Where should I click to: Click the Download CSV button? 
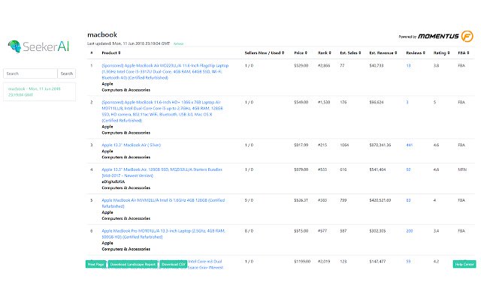[x=174, y=264]
